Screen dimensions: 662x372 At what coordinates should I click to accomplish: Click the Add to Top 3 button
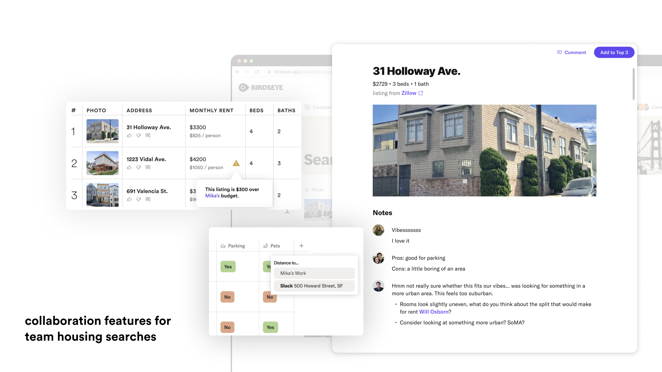[x=614, y=52]
